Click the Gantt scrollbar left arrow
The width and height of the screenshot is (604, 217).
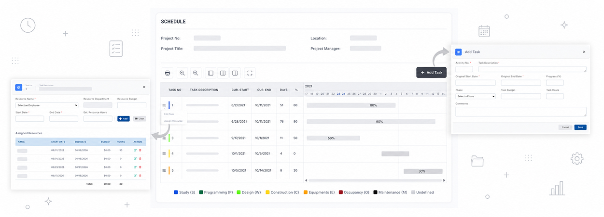pos(306,180)
